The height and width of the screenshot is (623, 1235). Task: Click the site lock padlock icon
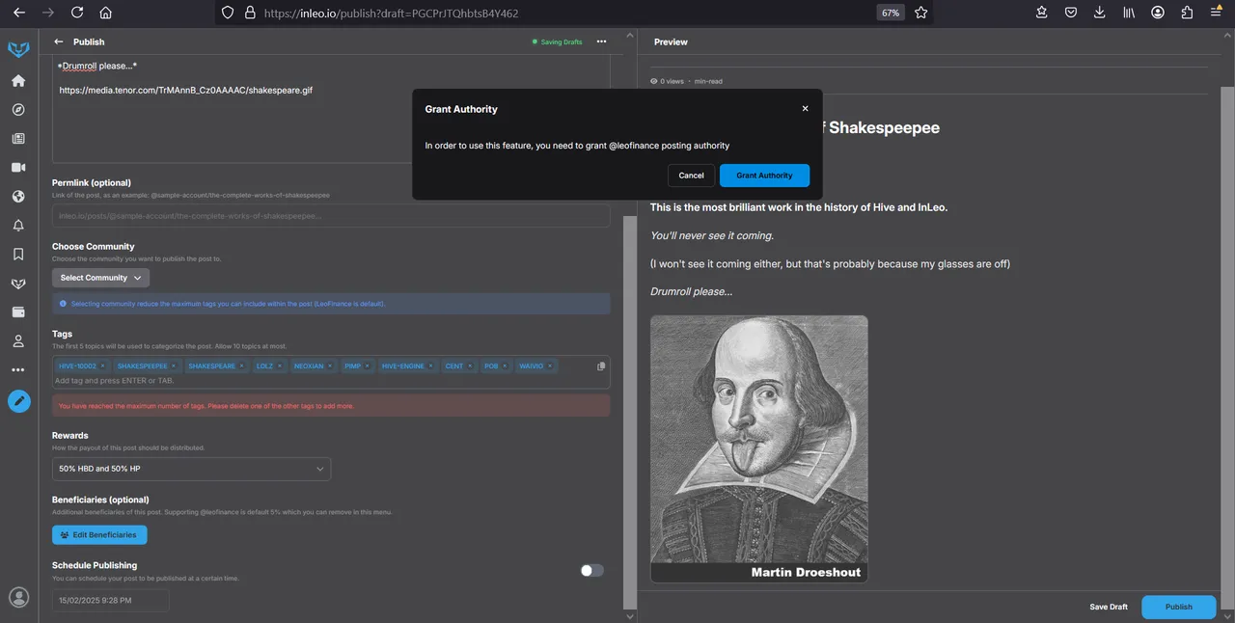250,13
